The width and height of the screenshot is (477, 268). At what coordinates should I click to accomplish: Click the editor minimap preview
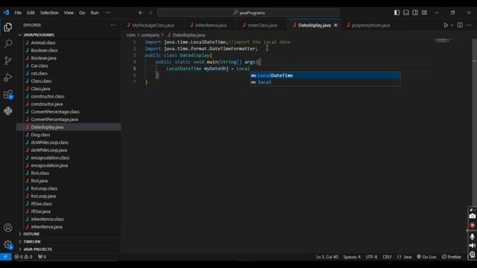[x=443, y=40]
